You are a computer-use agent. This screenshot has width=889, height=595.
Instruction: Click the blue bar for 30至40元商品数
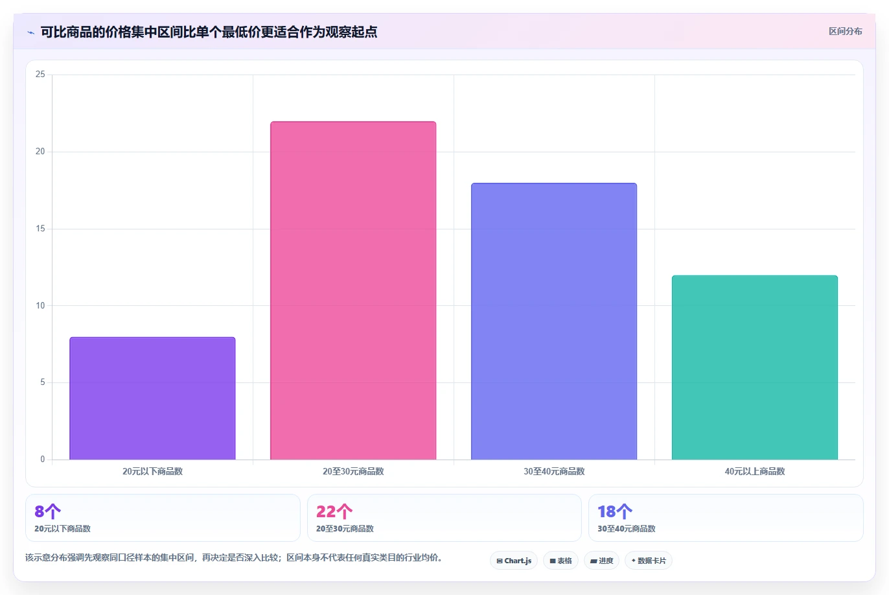click(x=554, y=321)
